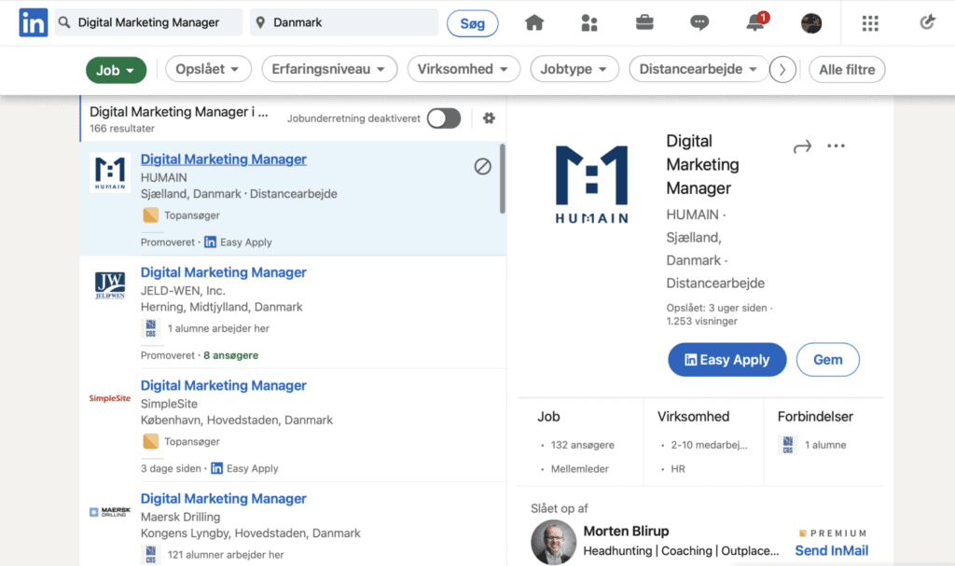This screenshot has height=566, width=955.
Task: Open the Jobtype filter dropdown
Action: coord(574,69)
